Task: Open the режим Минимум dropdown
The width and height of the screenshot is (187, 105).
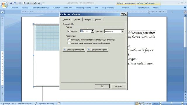Action: click(x=122, y=31)
